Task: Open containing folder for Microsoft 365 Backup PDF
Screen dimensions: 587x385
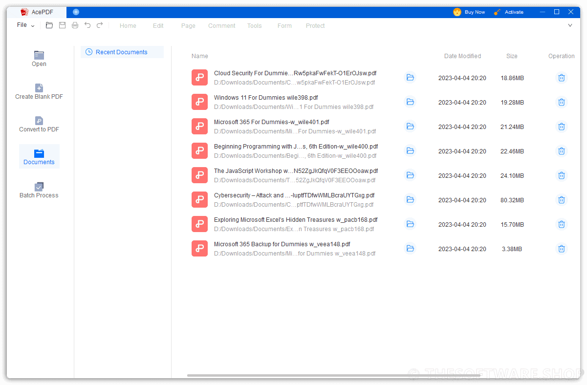Action: [x=410, y=248]
